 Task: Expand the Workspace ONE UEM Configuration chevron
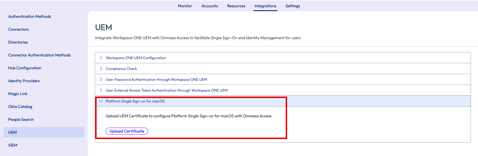click(x=101, y=58)
